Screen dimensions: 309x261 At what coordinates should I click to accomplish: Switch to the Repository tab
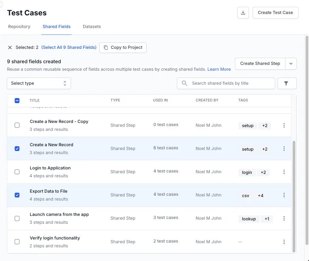[x=19, y=26]
